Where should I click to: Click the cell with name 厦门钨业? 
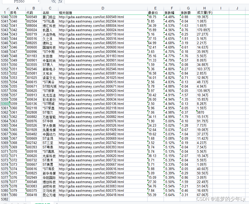pyautogui.click(x=50, y=17)
